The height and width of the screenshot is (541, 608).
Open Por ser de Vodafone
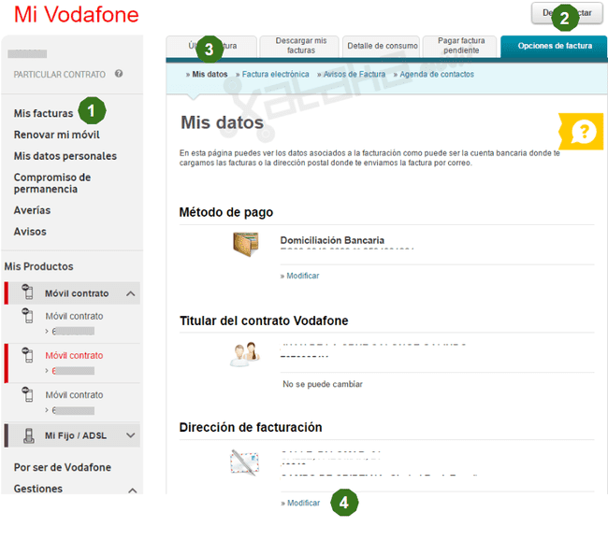[63, 467]
